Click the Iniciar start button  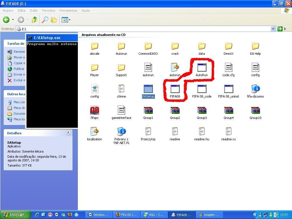tap(15, 215)
